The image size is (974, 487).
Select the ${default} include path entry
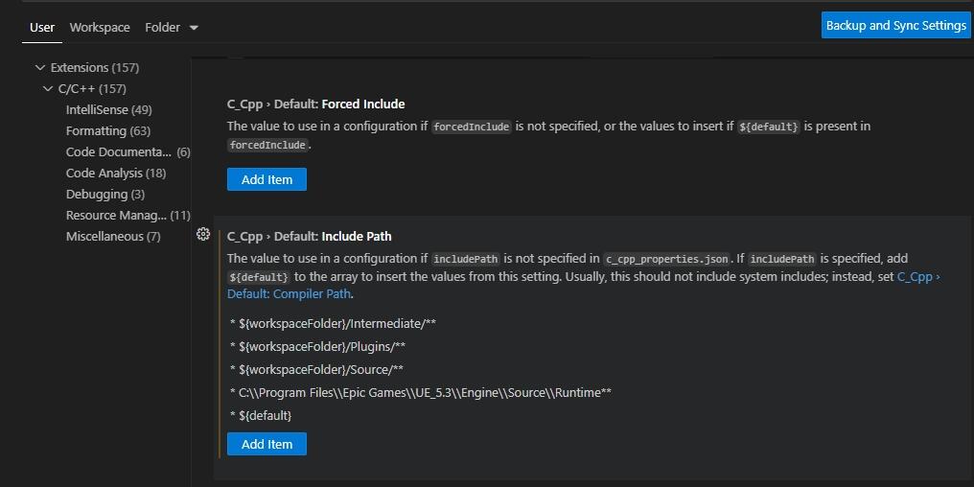point(265,415)
